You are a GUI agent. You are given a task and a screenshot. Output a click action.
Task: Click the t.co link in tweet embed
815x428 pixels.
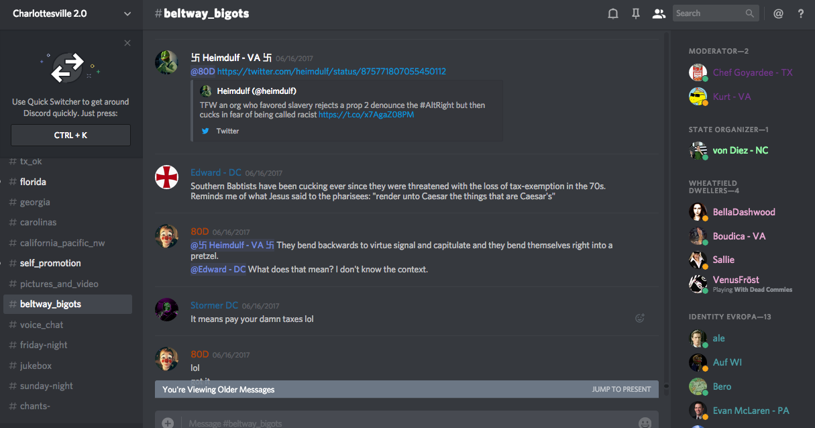pos(366,115)
